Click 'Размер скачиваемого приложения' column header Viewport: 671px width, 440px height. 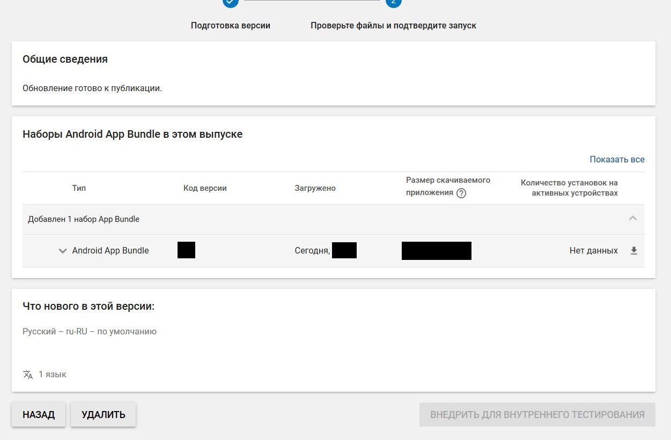448,186
